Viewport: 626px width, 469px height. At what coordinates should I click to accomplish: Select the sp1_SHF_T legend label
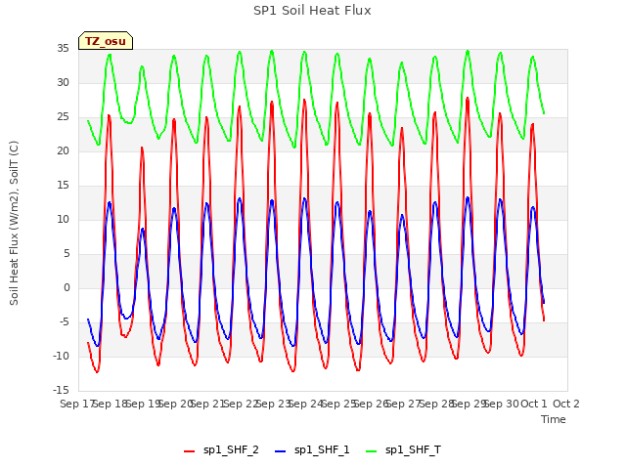coord(413,449)
